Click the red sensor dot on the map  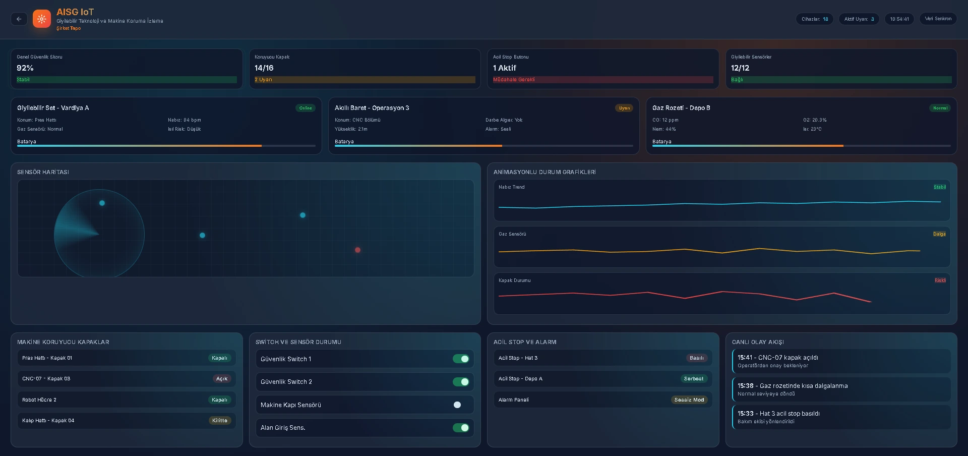pos(357,250)
